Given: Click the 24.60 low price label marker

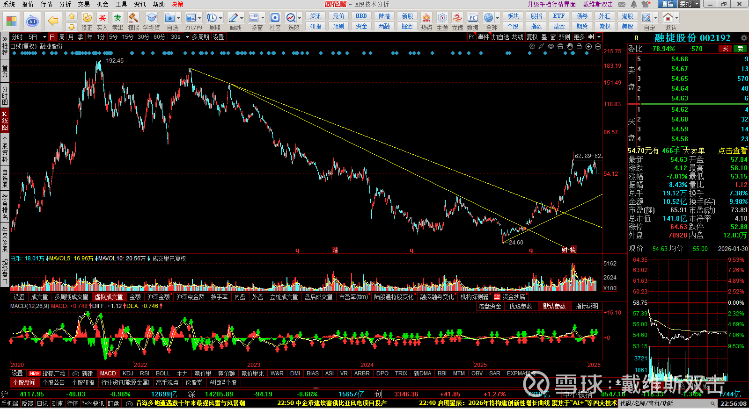Looking at the screenshot, I should pyautogui.click(x=516, y=242).
